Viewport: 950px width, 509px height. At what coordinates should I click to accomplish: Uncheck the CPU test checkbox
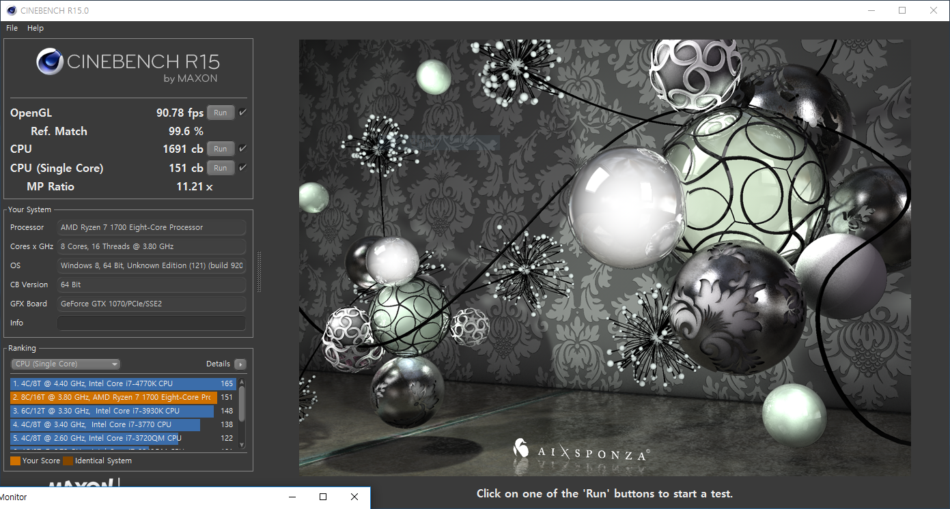coord(242,149)
